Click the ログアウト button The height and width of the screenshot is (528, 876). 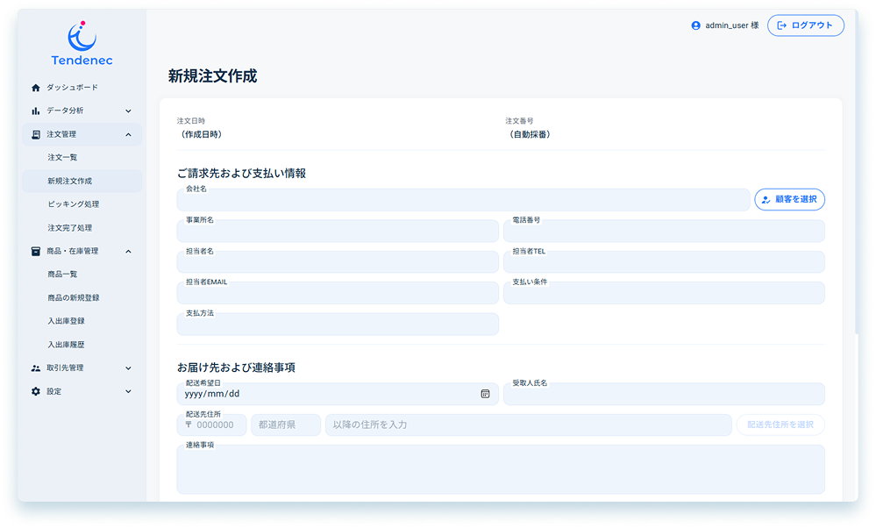coord(805,25)
